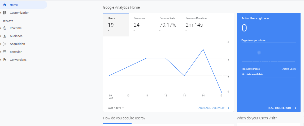Click the Home house icon
304x126 pixels.
(5, 5)
